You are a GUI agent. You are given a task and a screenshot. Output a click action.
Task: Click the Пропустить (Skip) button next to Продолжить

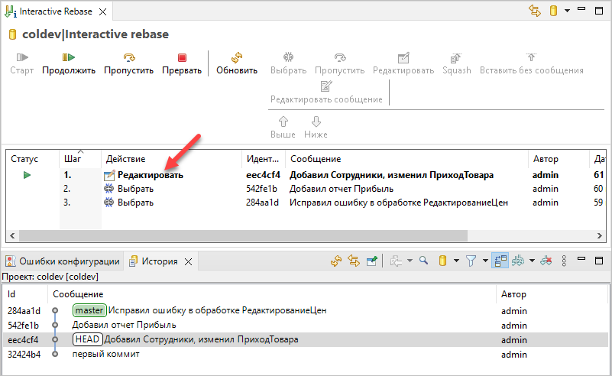128,63
